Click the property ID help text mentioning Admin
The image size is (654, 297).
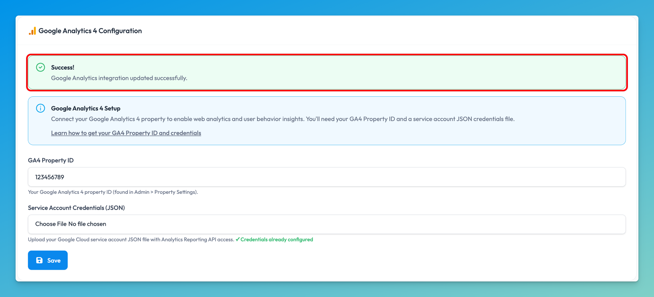tap(113, 192)
